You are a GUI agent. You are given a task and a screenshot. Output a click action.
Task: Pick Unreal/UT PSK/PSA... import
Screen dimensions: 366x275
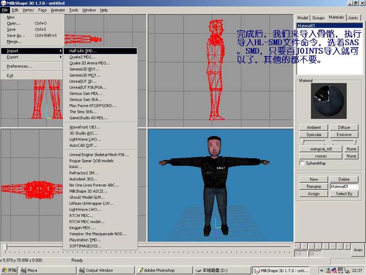click(x=100, y=87)
